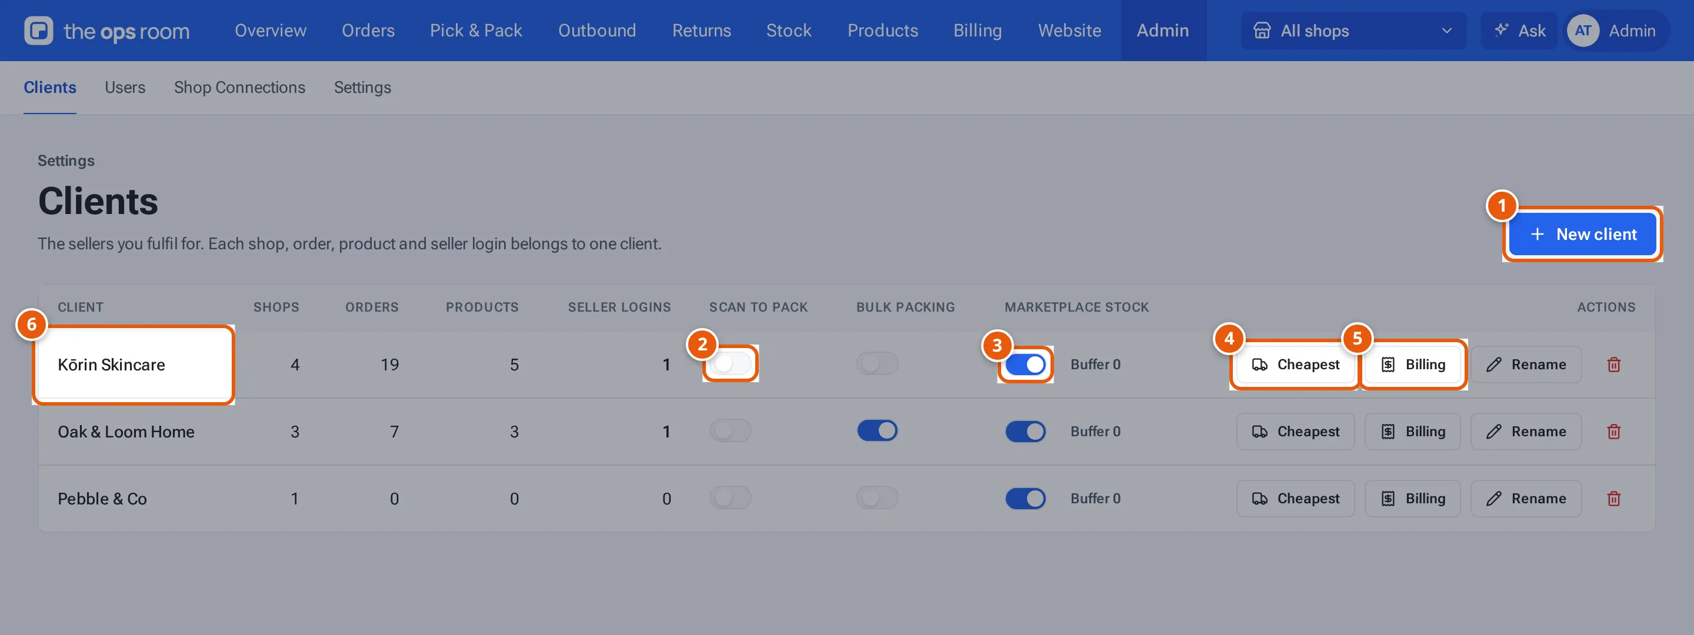
Task: Enable Scan to Pack for Pebble & Co
Action: click(x=730, y=497)
